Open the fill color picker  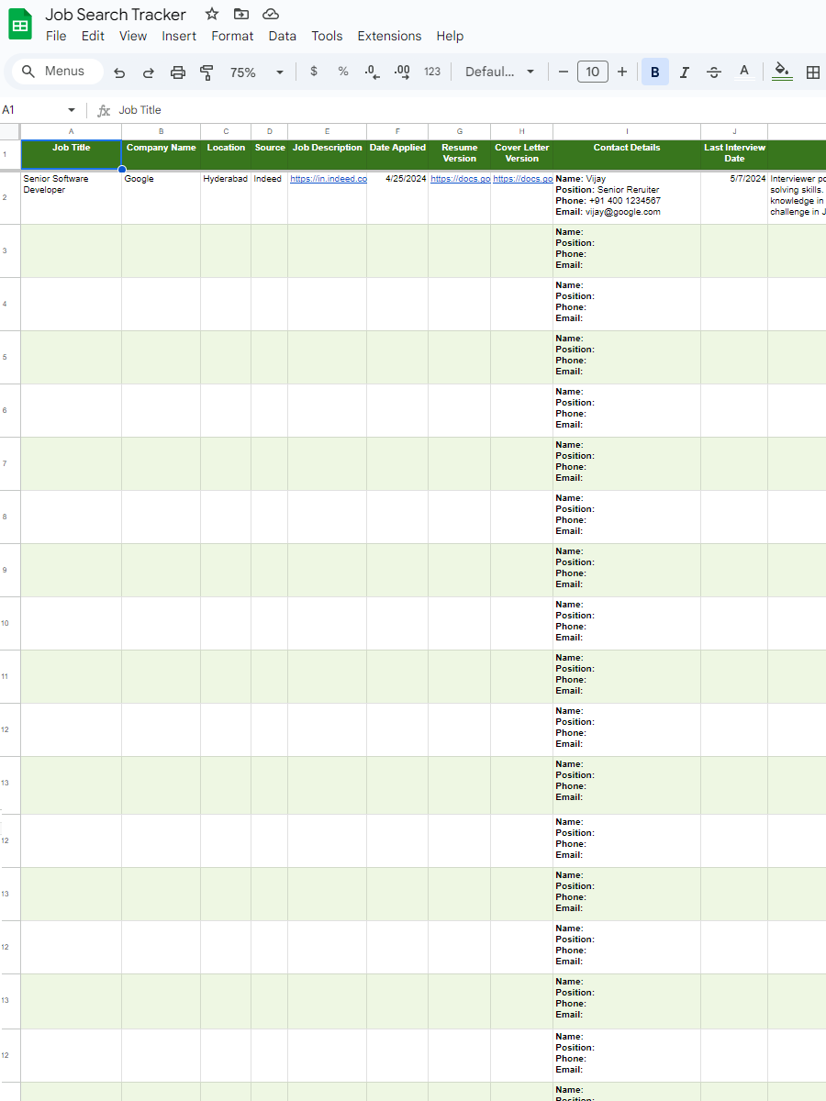[782, 72]
